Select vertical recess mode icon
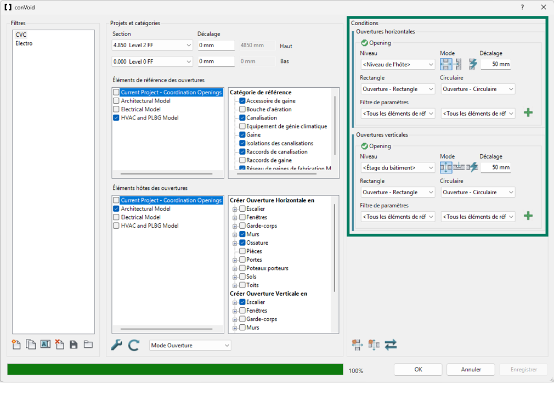The width and height of the screenshot is (554, 395). [x=459, y=167]
